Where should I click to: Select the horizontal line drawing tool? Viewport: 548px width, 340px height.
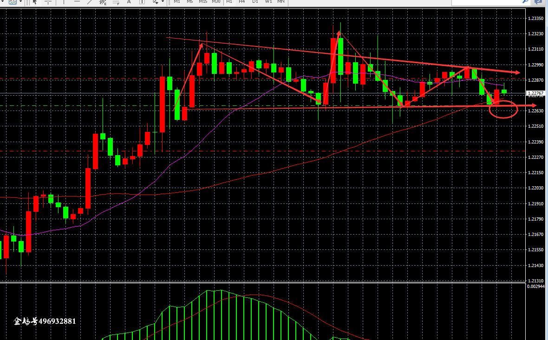click(77, 2)
